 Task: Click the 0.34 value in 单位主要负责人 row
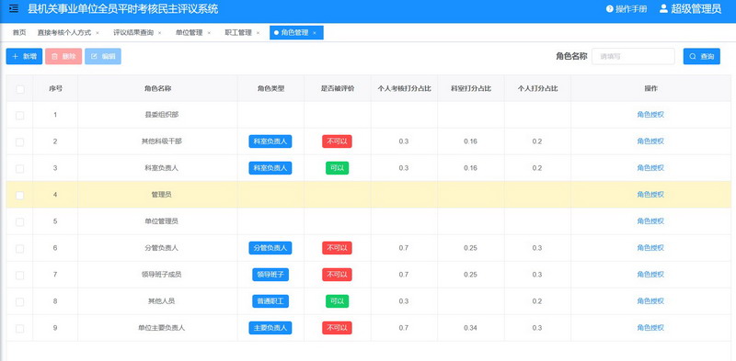coord(470,328)
